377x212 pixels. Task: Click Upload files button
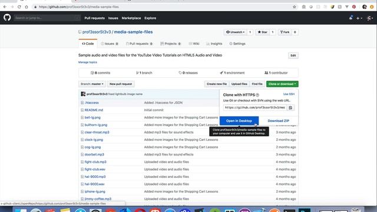click(239, 84)
